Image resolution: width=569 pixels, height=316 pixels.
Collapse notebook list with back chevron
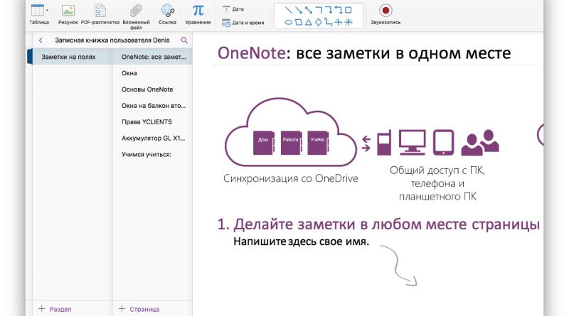(41, 40)
